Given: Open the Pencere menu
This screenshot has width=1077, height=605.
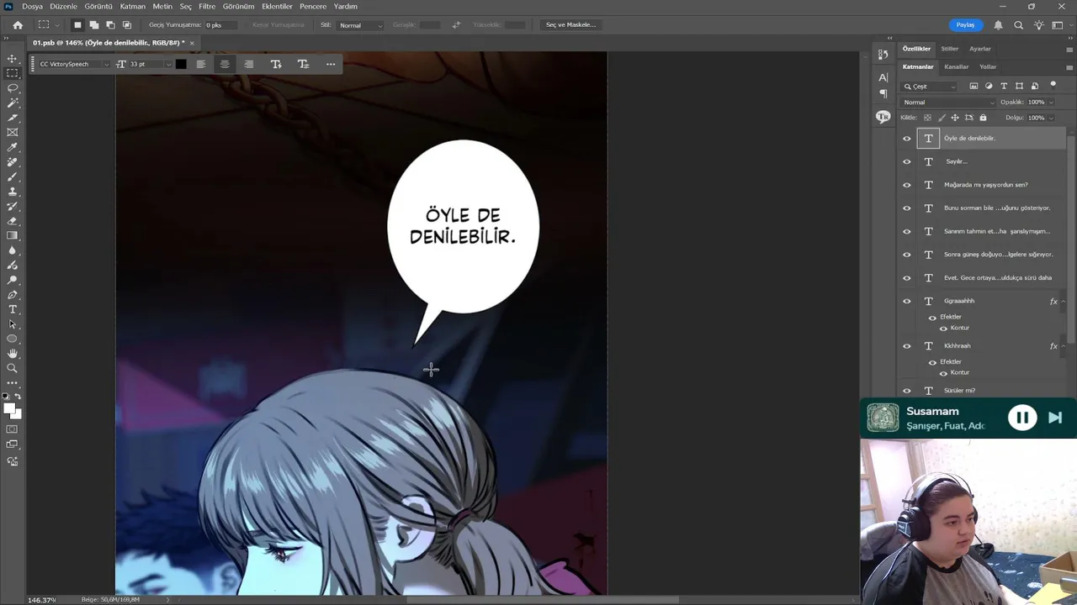Looking at the screenshot, I should [x=313, y=6].
